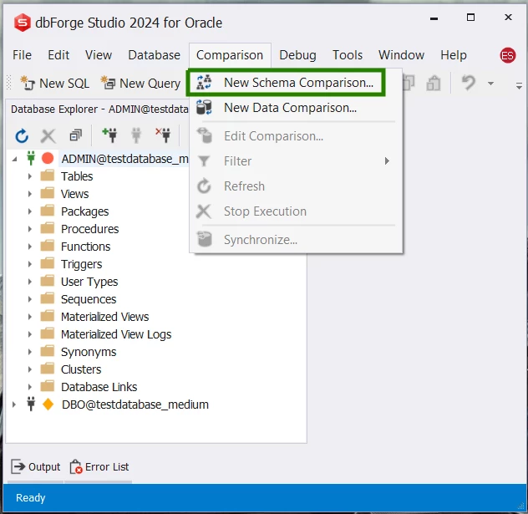
Task: Expand the Procedures folder
Action: 29,229
